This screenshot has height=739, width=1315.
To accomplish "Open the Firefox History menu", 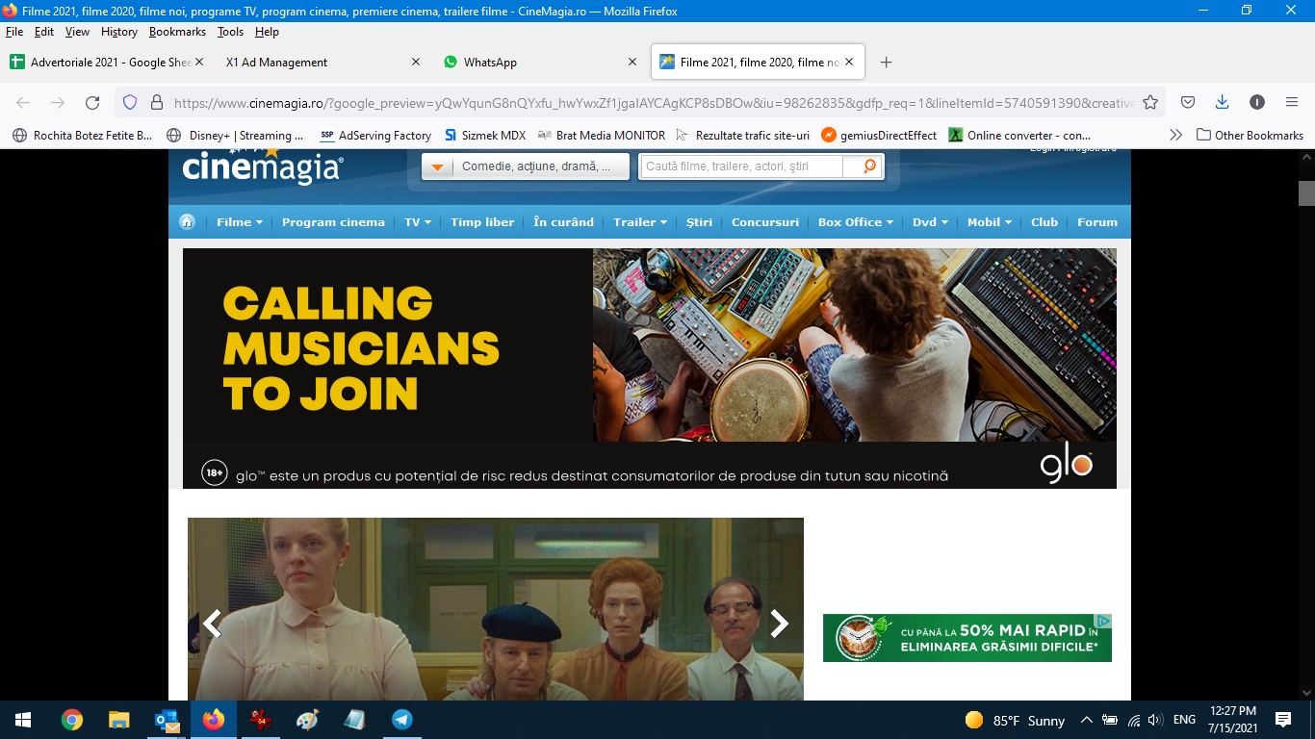I will (119, 32).
